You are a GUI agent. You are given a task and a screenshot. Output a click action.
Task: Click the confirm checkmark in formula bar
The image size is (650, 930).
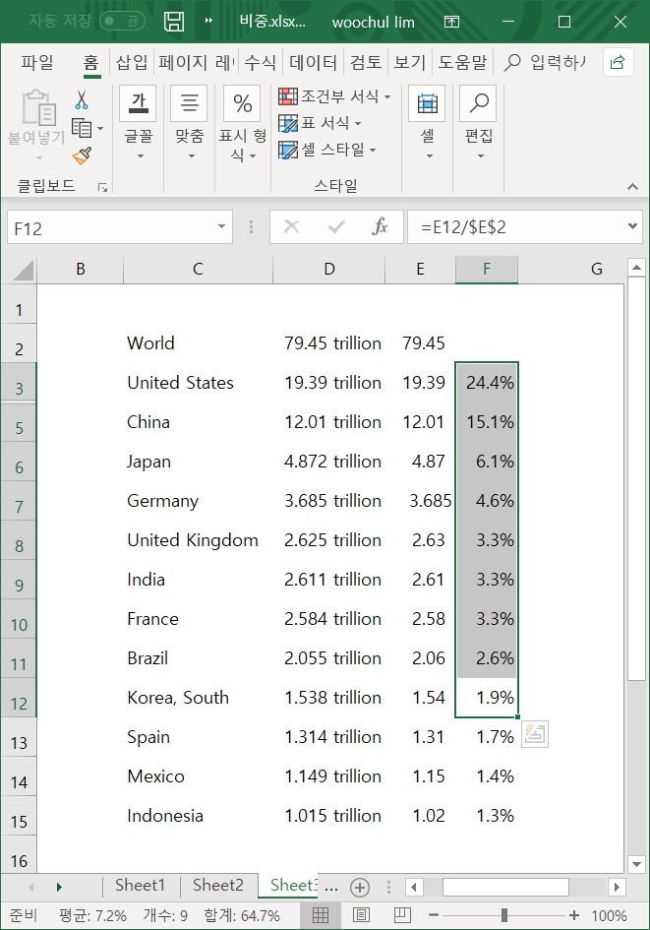[336, 226]
